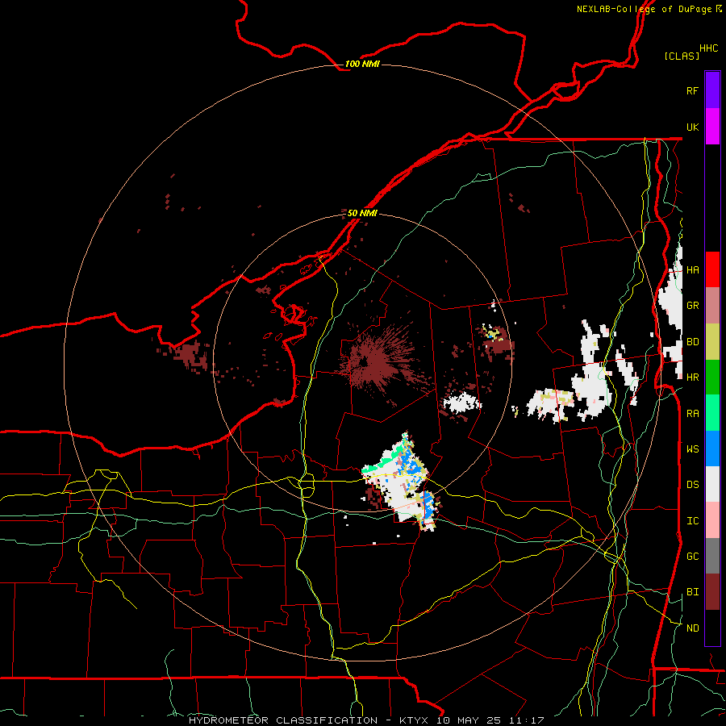Image resolution: width=726 pixels, height=726 pixels.
Task: Click the 'HYDROMETEOR CLASSIFICATION' title text
Action: click(x=283, y=720)
